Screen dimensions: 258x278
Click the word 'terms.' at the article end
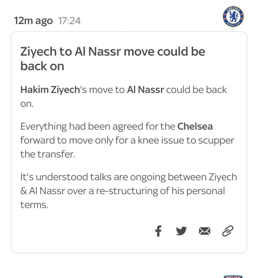(x=34, y=205)
